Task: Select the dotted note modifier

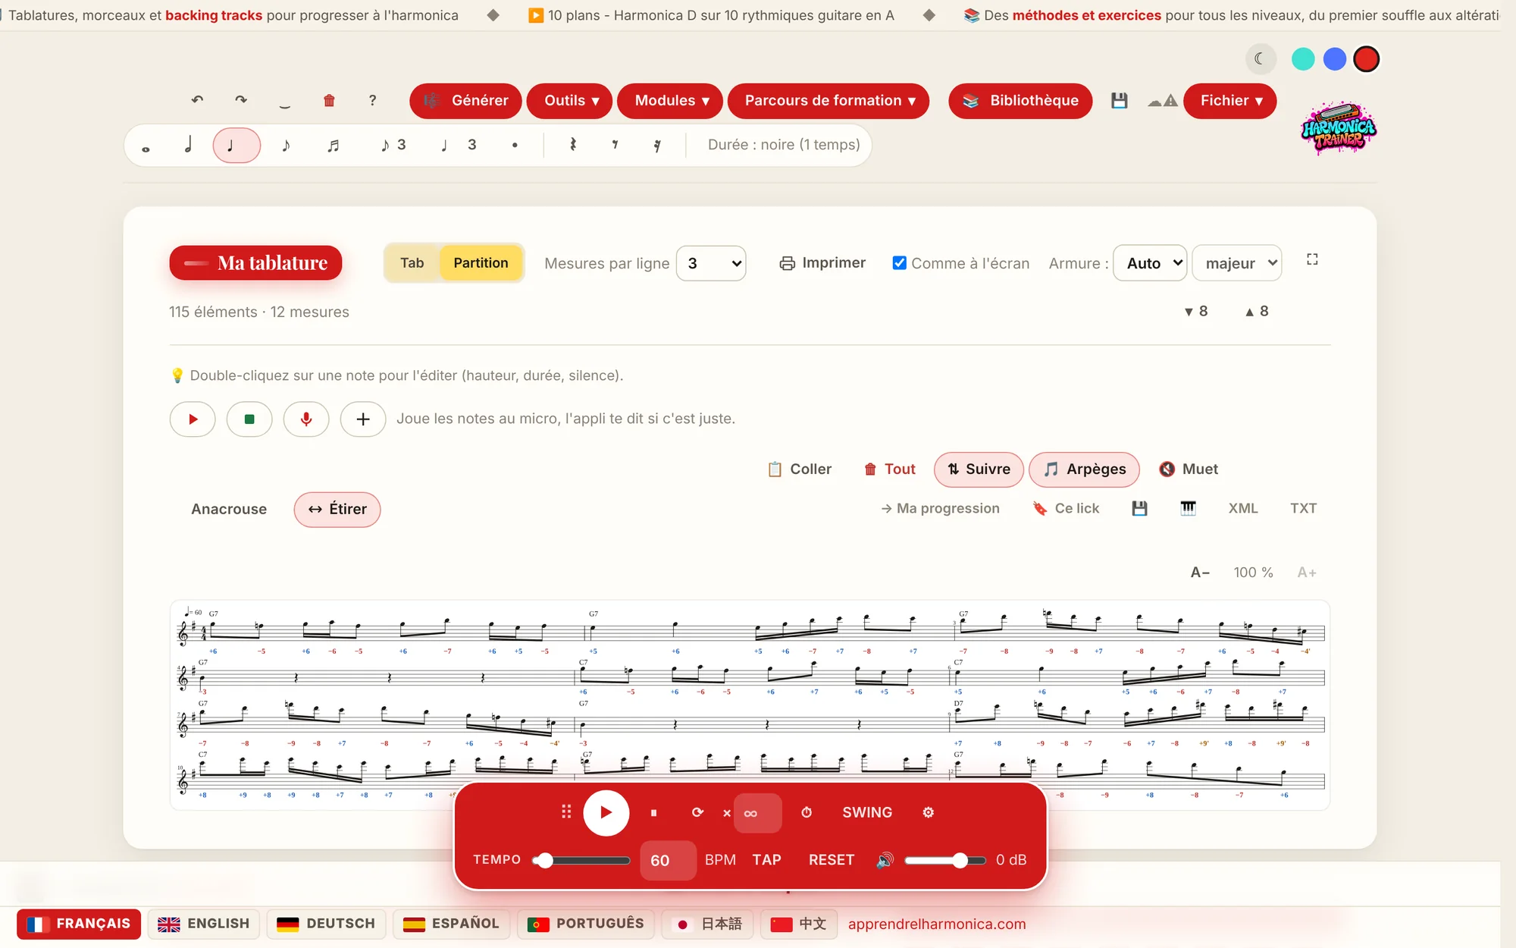Action: [515, 145]
